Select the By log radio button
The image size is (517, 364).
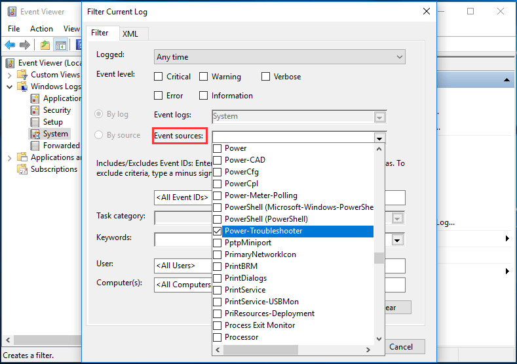click(x=98, y=114)
